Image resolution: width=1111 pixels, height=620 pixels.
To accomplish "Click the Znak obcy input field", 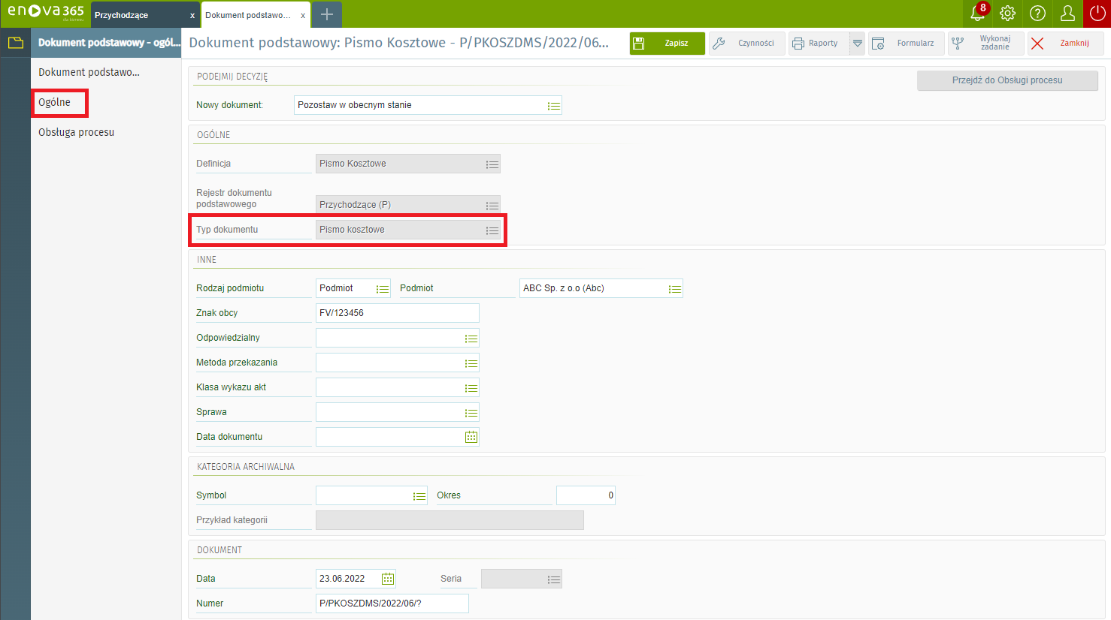I will 397,313.
